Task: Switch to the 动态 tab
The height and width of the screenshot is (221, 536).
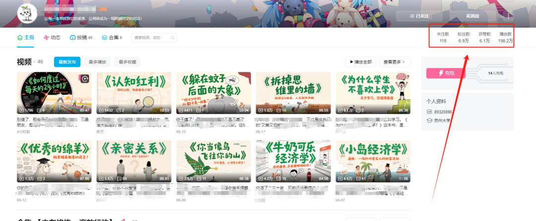Action: 52,38
